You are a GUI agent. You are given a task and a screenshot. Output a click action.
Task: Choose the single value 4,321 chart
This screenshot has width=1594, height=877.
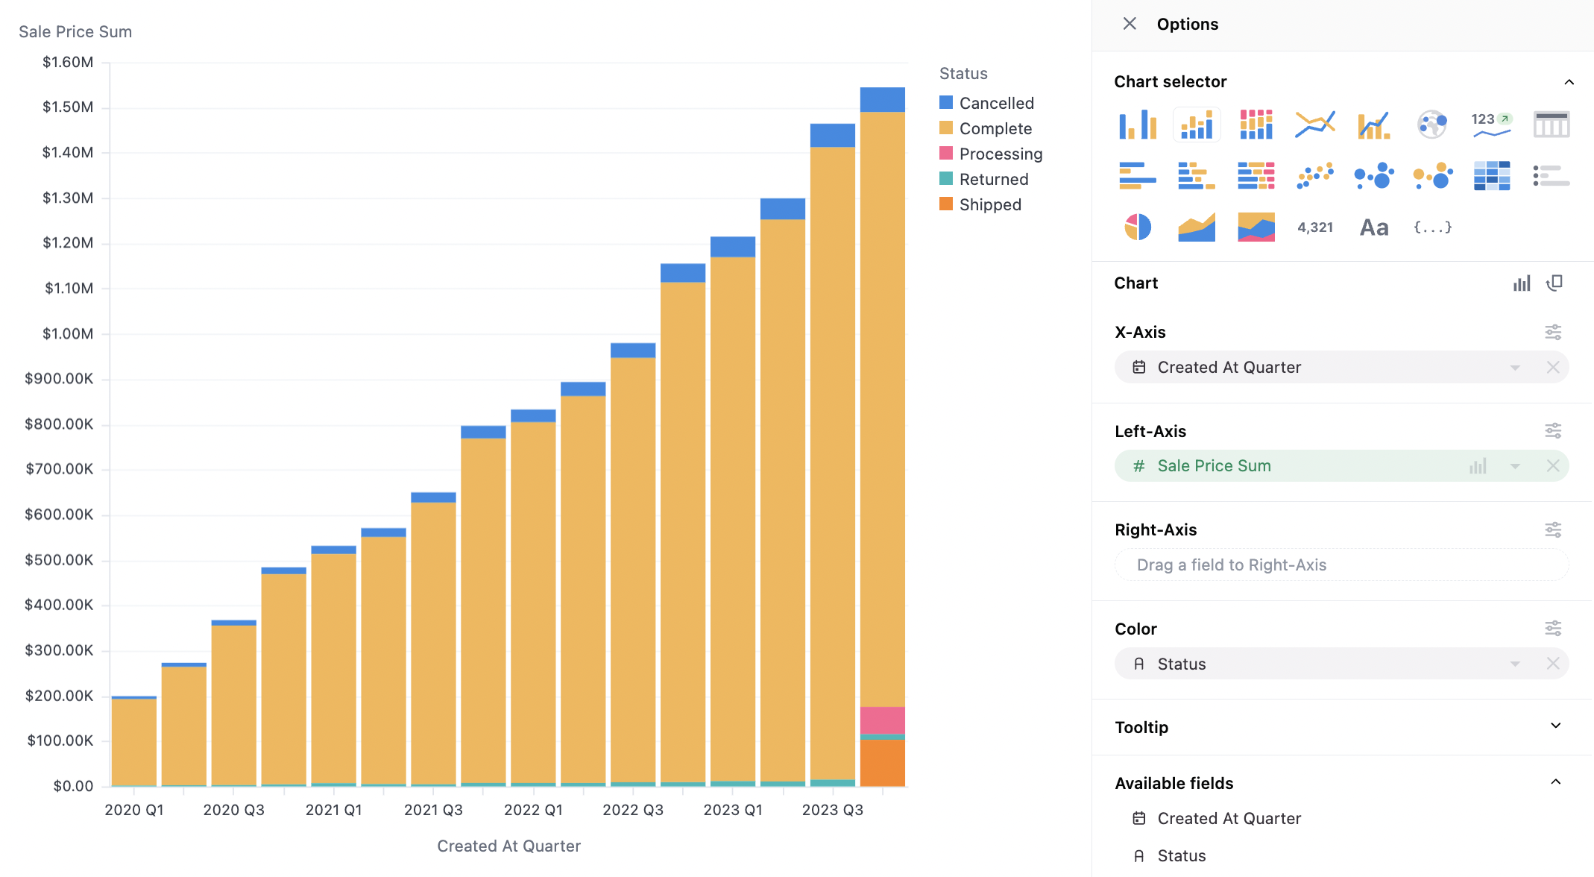tap(1314, 227)
